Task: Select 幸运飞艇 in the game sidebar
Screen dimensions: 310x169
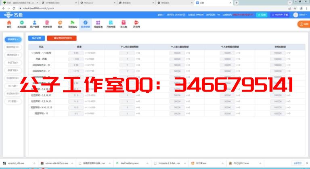Action: (x=13, y=63)
